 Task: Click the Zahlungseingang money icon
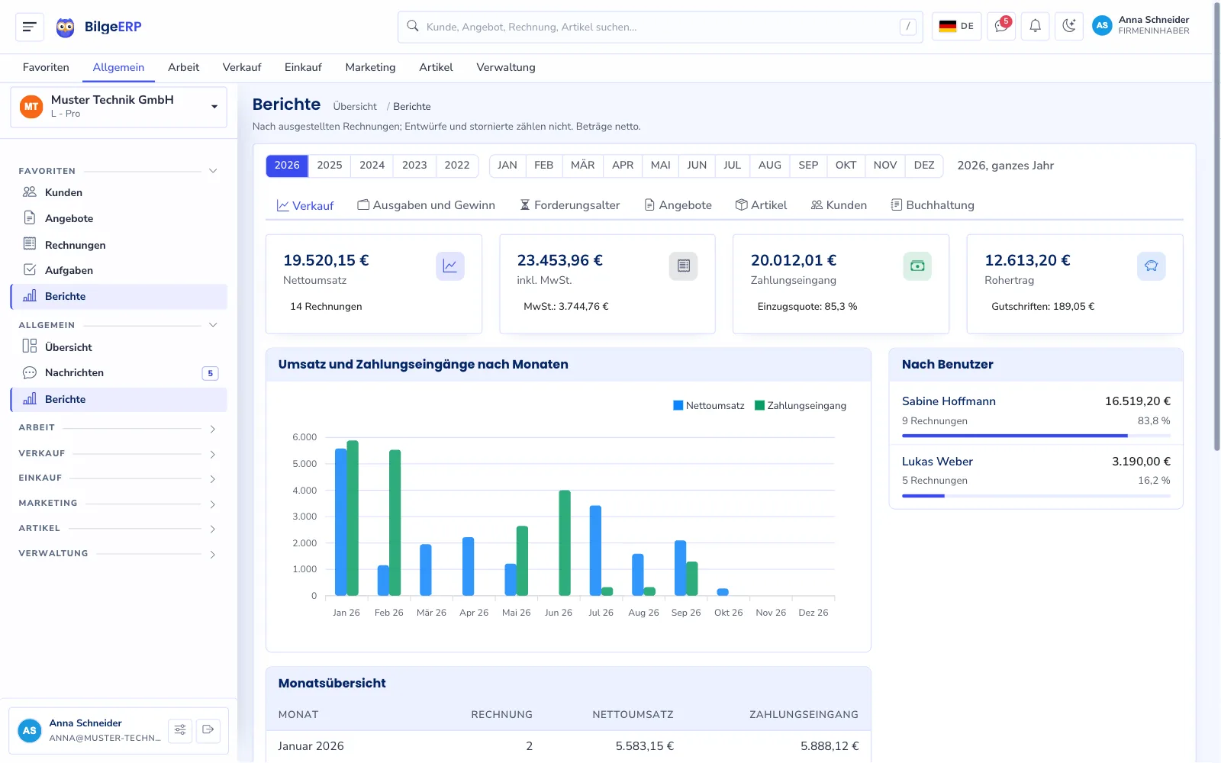[917, 266]
